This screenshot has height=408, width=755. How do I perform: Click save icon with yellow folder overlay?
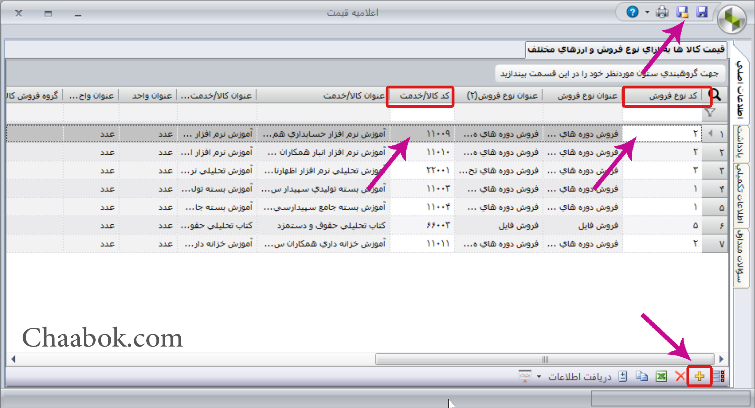(682, 12)
